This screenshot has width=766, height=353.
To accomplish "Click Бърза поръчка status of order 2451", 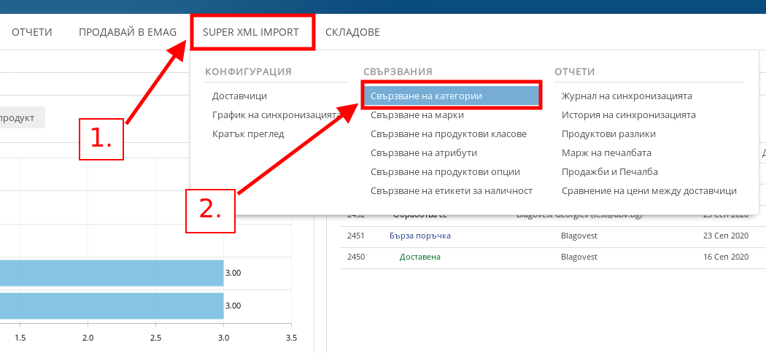I will point(420,236).
